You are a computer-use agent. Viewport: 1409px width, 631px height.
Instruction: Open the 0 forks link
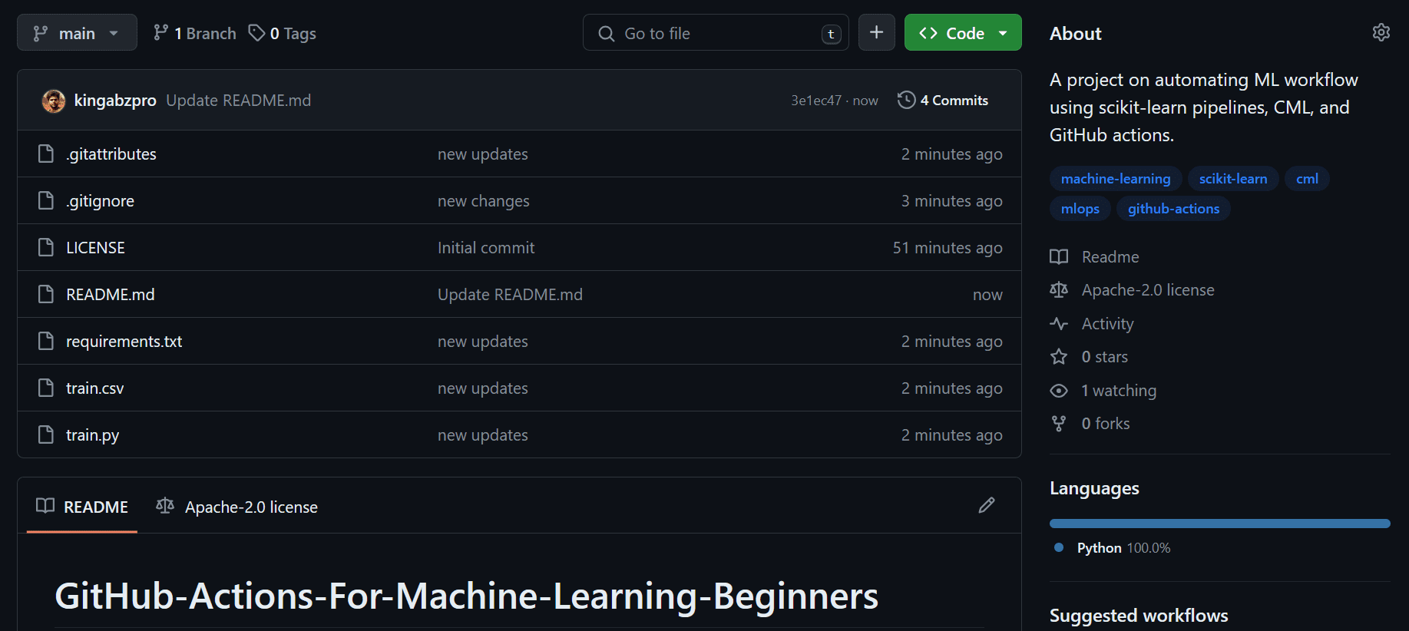1106,424
